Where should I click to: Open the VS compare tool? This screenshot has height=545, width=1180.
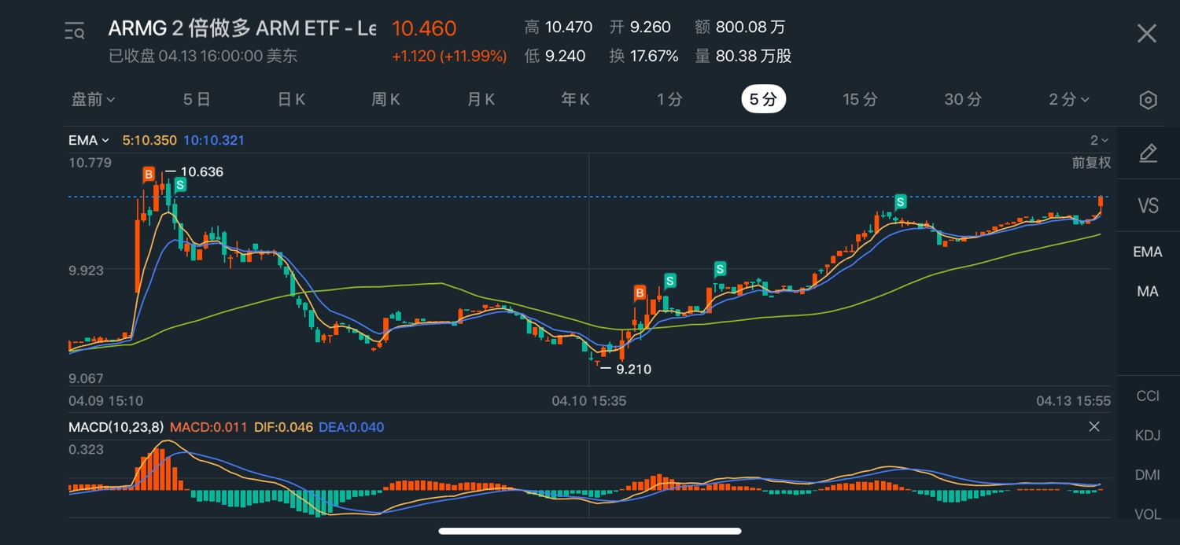click(1148, 206)
